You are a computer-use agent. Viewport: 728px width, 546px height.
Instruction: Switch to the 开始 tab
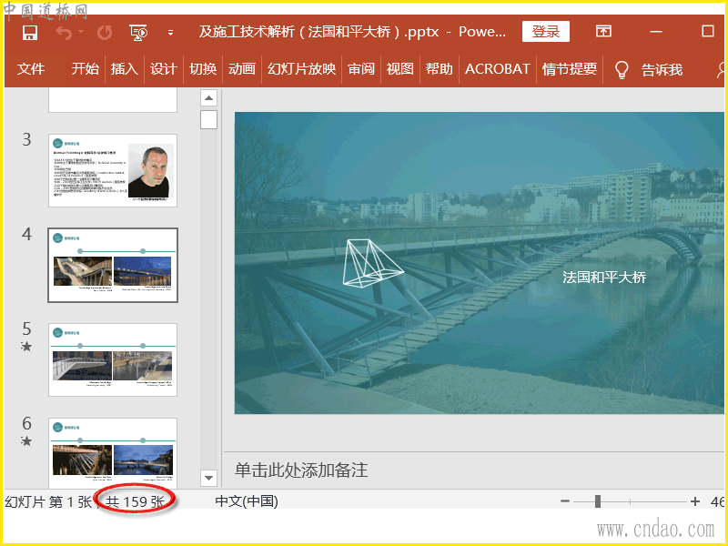coord(85,69)
